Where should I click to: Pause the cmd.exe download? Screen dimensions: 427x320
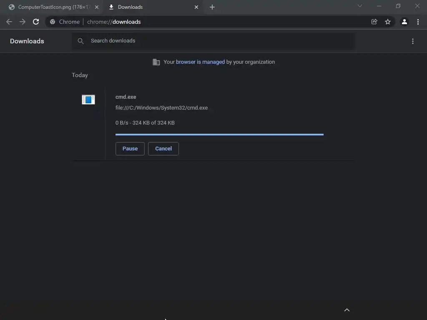coord(130,149)
